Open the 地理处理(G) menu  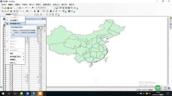click(47, 5)
